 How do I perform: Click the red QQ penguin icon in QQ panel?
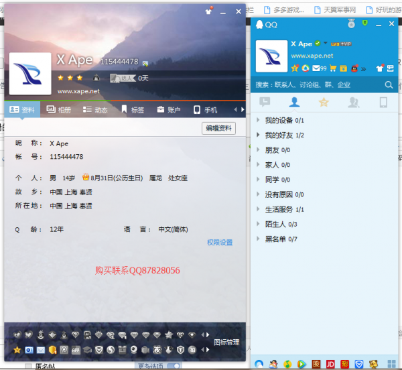354,68
